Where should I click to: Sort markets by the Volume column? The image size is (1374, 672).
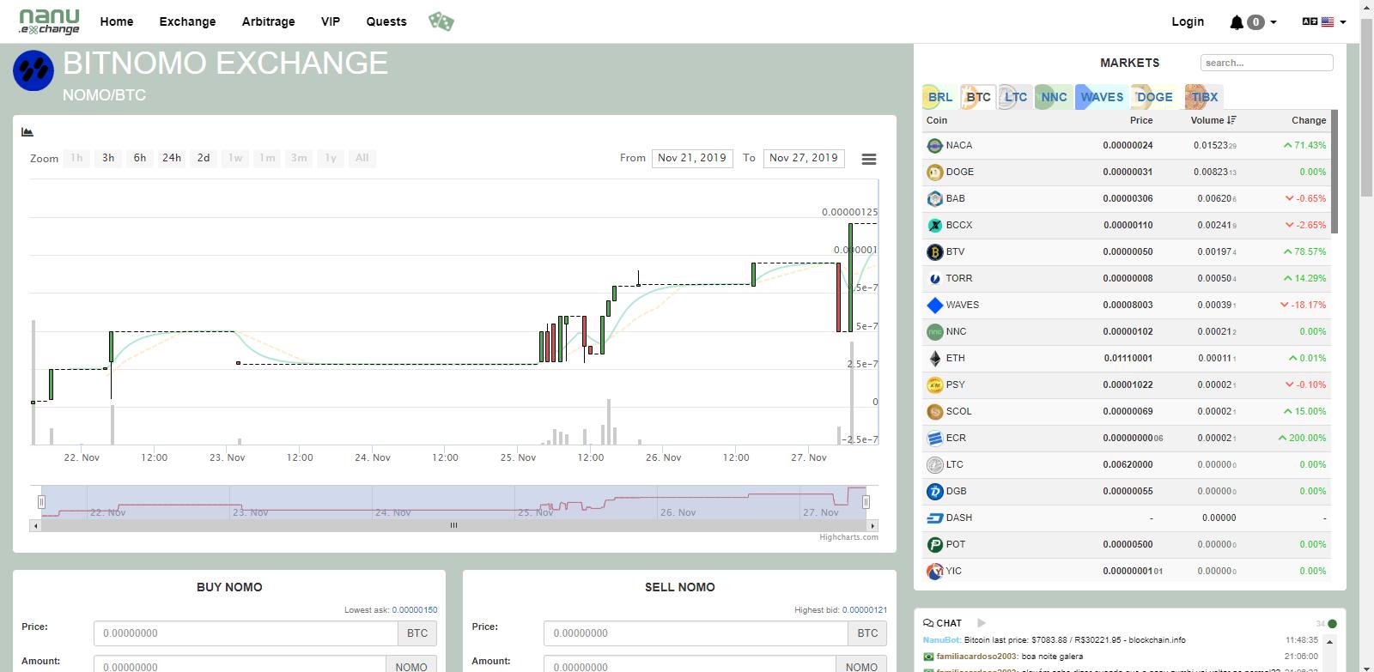click(1212, 120)
